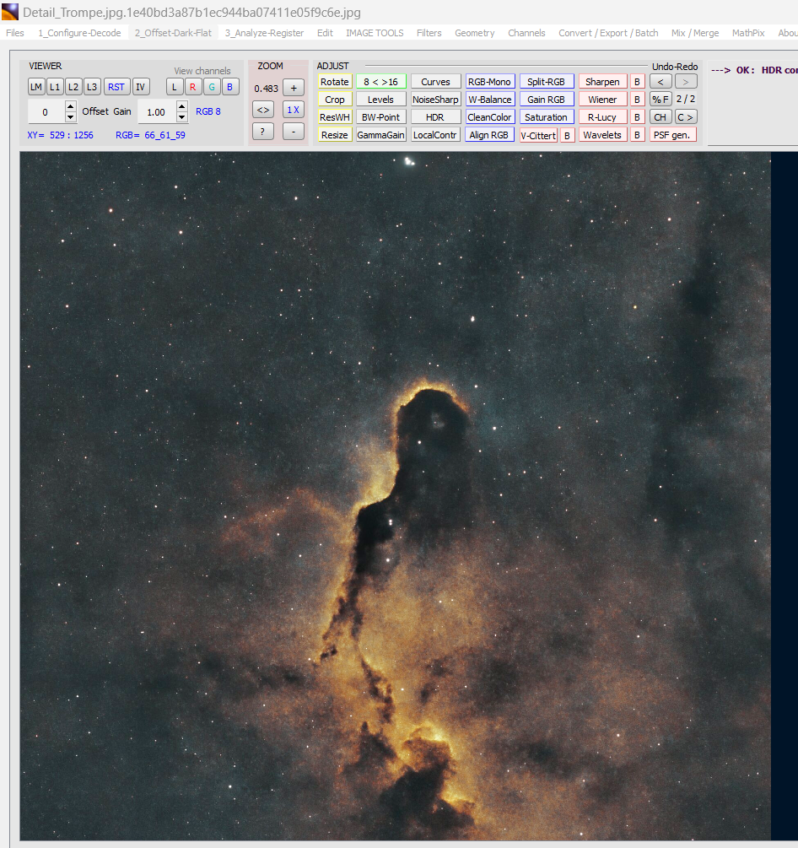Image resolution: width=798 pixels, height=848 pixels.
Task: Redo with the > arrow button
Action: (686, 82)
